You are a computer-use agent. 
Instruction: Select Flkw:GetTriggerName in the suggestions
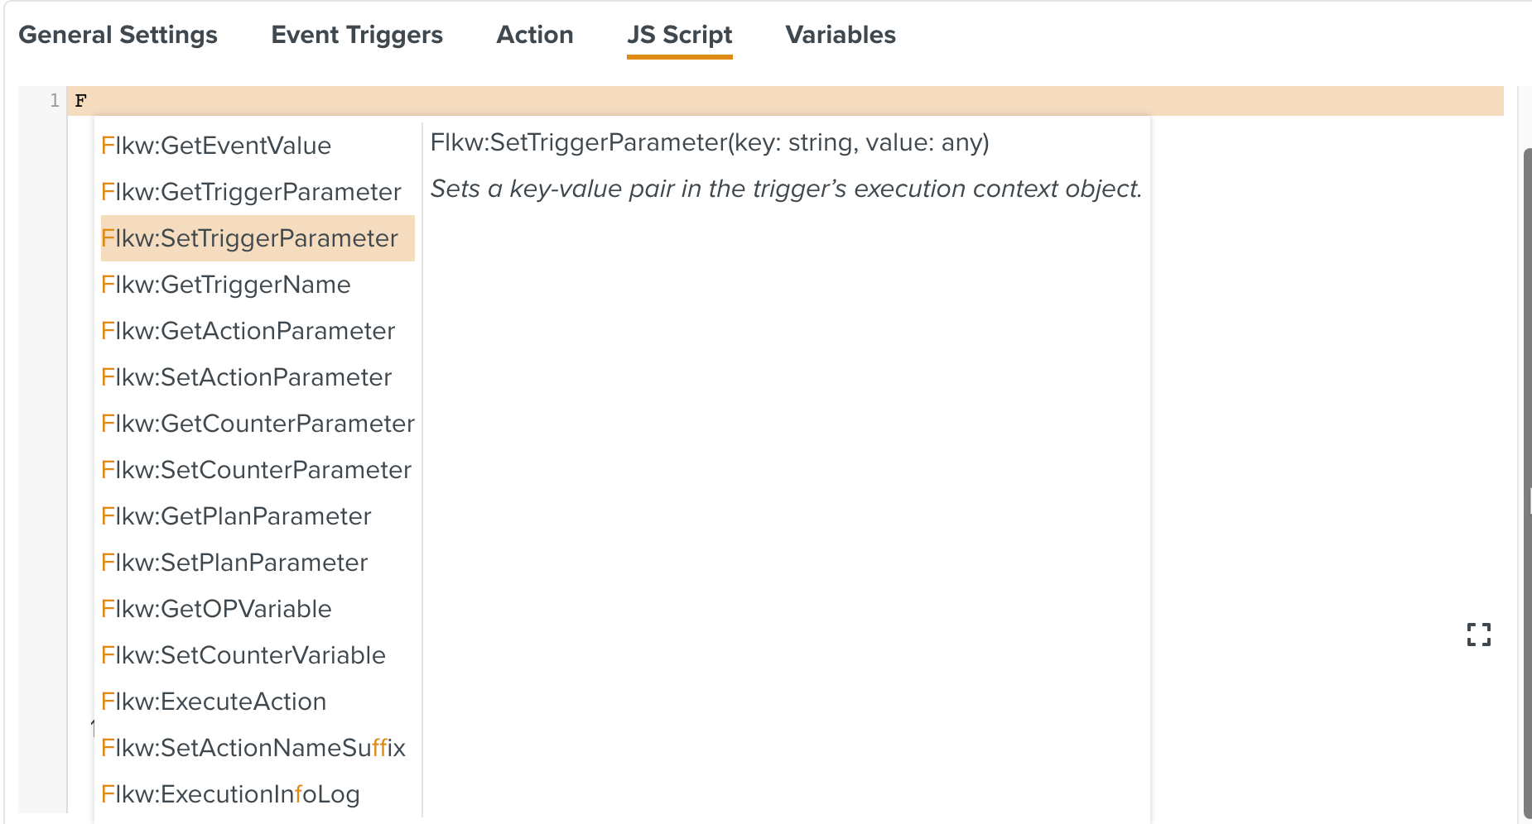point(226,285)
